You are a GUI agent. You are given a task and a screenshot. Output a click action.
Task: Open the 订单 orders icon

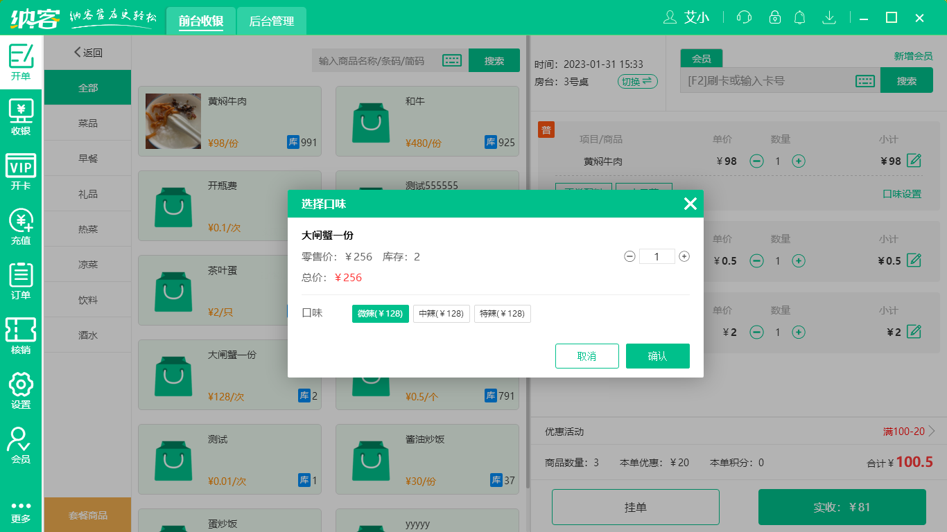coord(21,281)
